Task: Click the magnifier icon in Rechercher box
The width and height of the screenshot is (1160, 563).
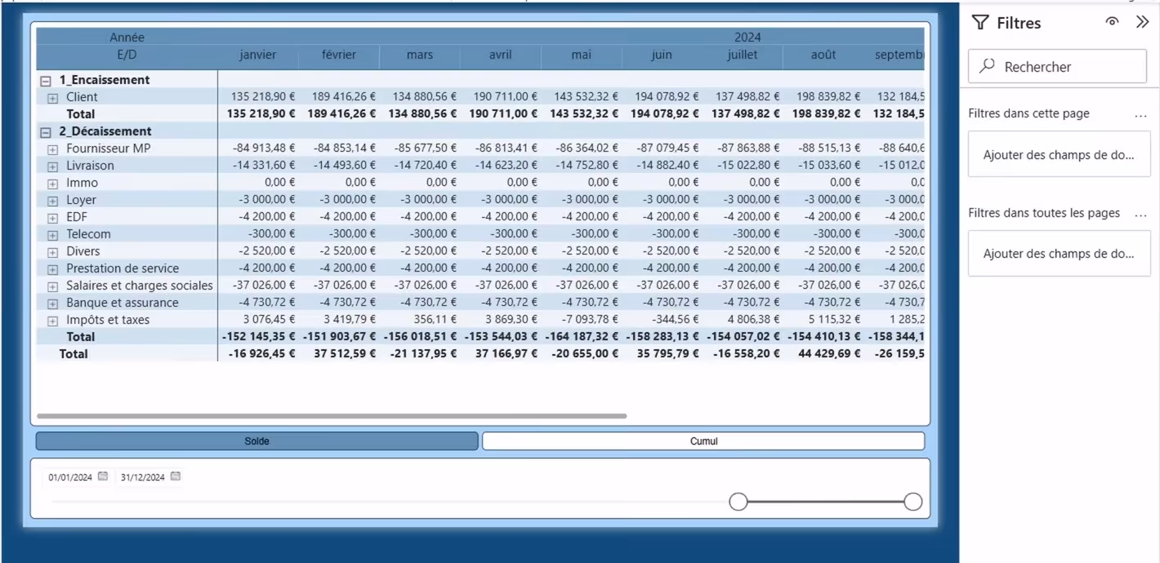Action: 987,66
